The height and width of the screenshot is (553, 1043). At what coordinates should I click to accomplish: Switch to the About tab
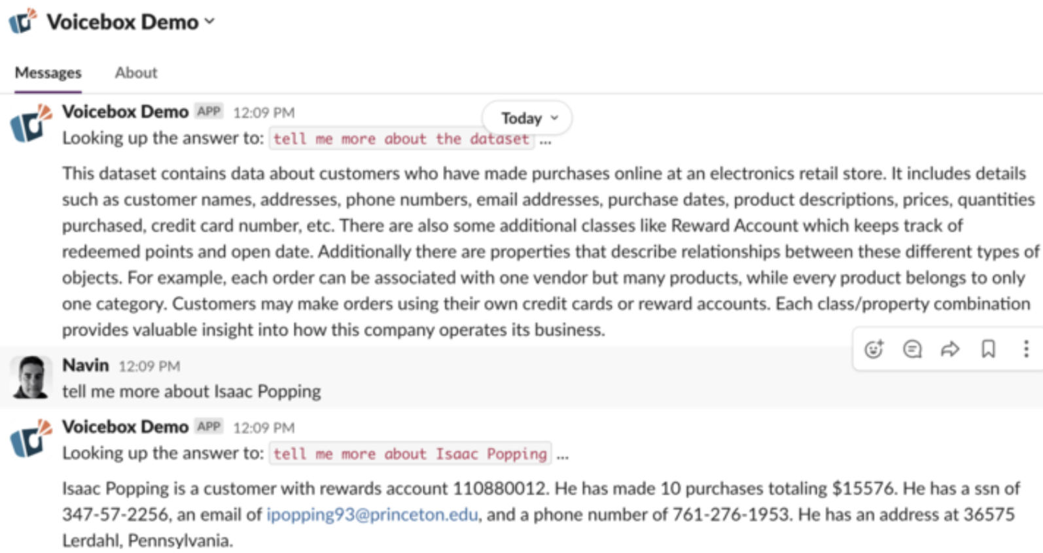point(136,73)
